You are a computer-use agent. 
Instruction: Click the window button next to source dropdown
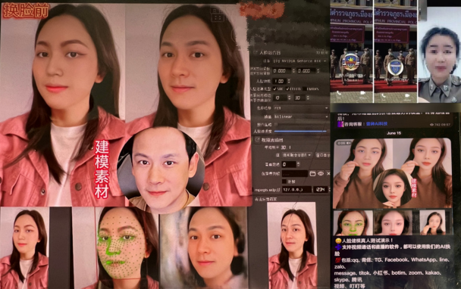tap(322, 155)
